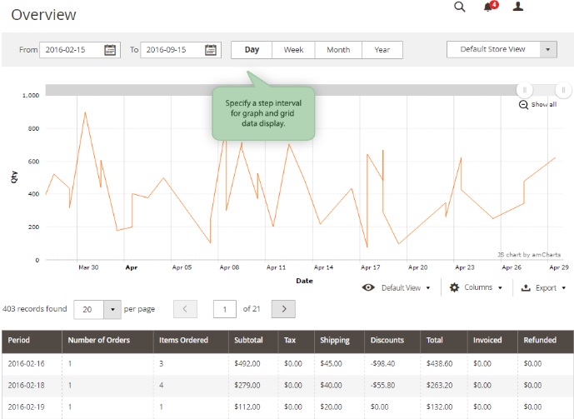Sort by Subtotal column header
This screenshot has height=419, width=574.
click(253, 342)
